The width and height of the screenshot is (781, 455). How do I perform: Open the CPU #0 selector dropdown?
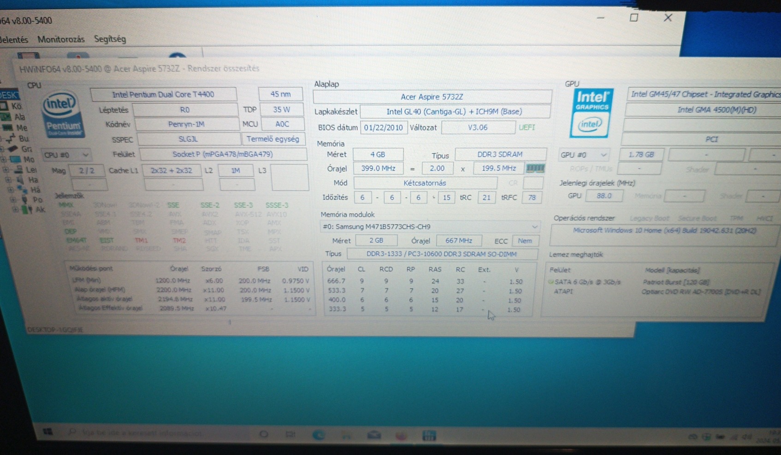pyautogui.click(x=66, y=155)
